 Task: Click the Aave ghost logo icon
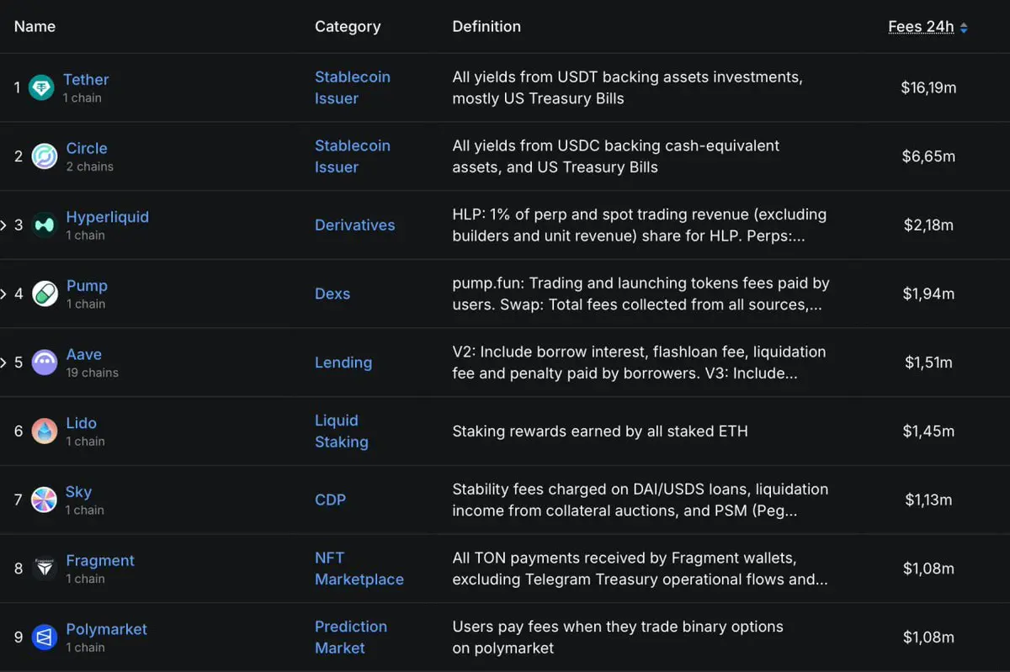[x=45, y=362]
